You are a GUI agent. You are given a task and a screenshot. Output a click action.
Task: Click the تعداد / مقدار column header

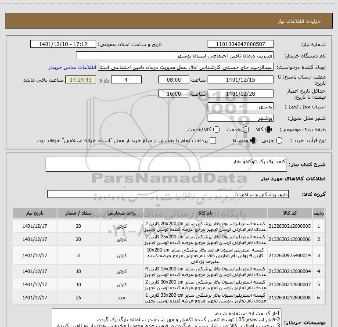[x=79, y=213]
